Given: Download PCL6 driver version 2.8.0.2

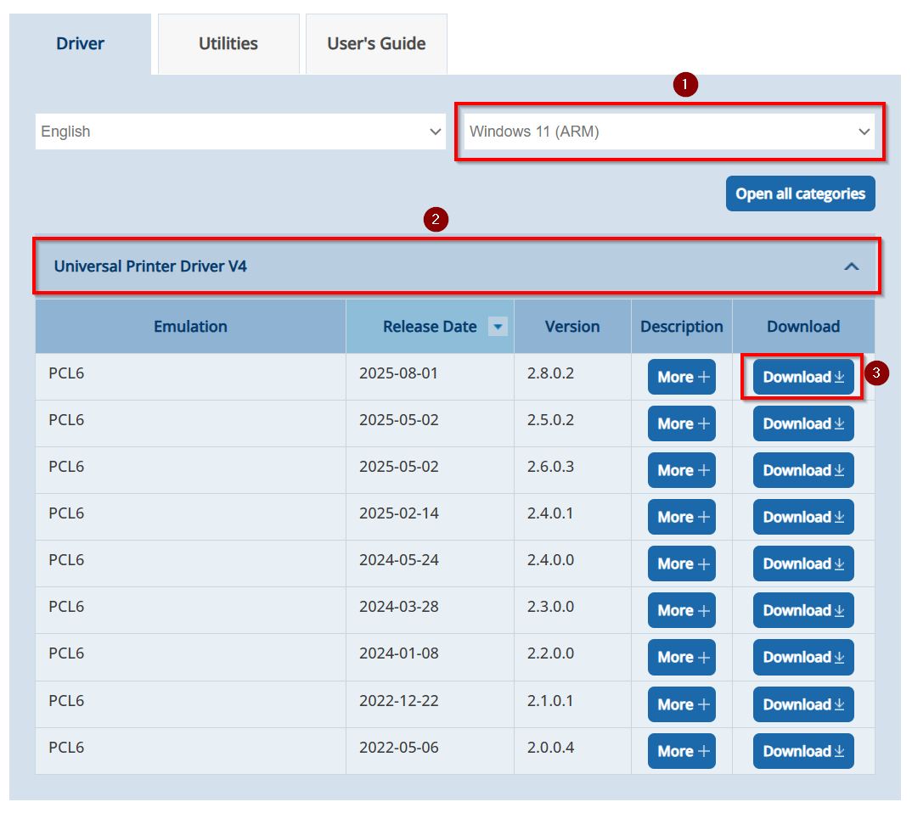Looking at the screenshot, I should coord(803,377).
